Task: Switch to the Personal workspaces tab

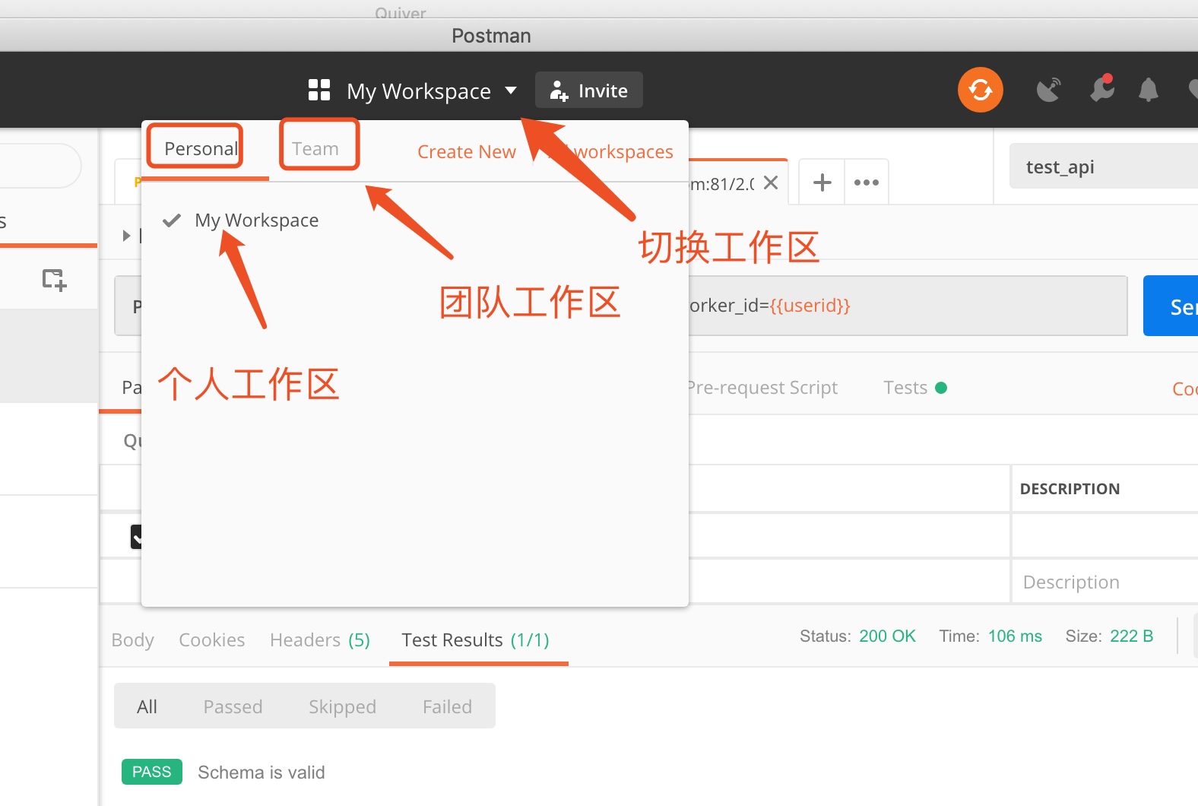Action: click(201, 148)
